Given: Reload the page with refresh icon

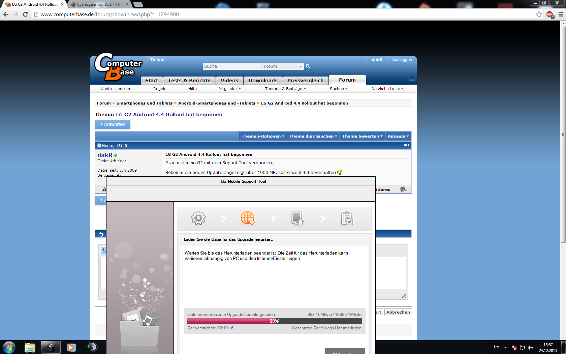Looking at the screenshot, I should pyautogui.click(x=25, y=14).
